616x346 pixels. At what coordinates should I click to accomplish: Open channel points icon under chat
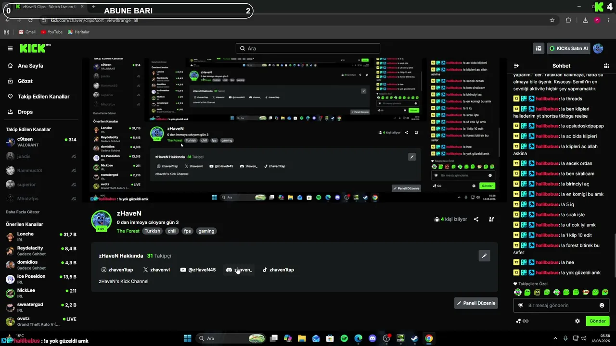518,321
